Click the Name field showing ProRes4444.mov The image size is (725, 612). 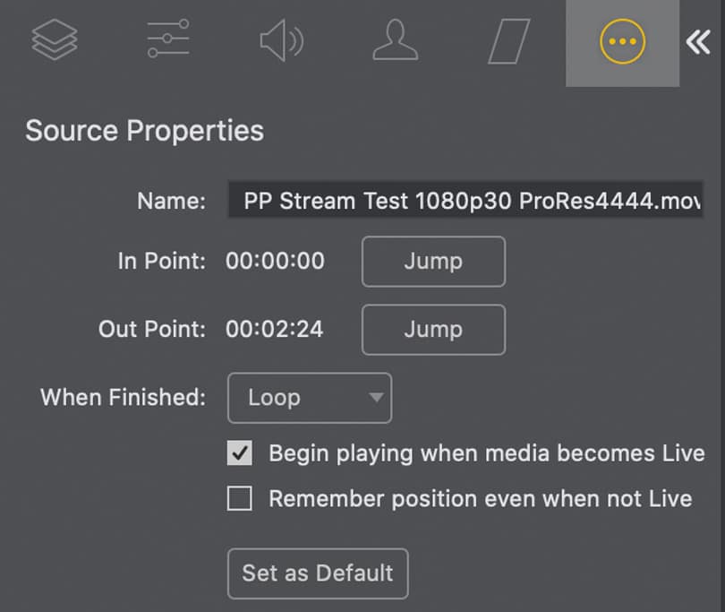point(465,201)
